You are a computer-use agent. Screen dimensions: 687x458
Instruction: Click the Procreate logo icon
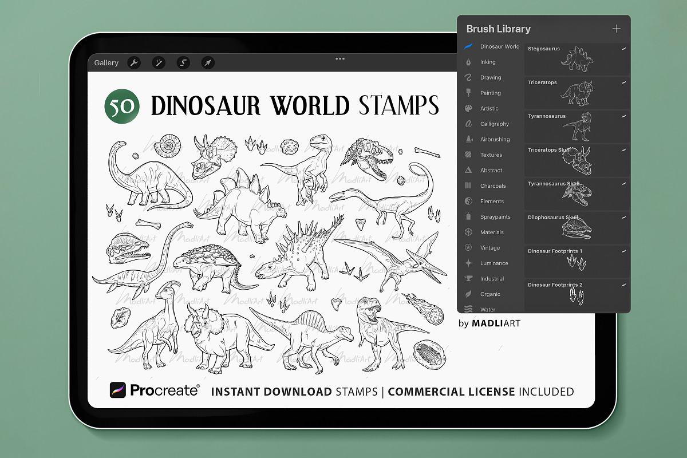[118, 390]
